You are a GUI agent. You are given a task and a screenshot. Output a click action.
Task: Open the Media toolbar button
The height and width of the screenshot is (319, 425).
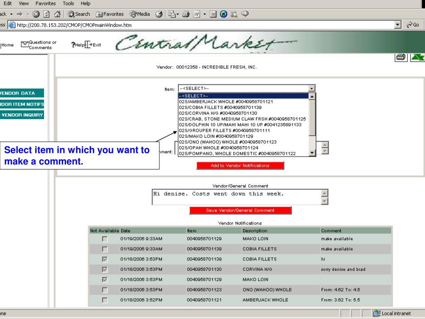click(x=139, y=14)
